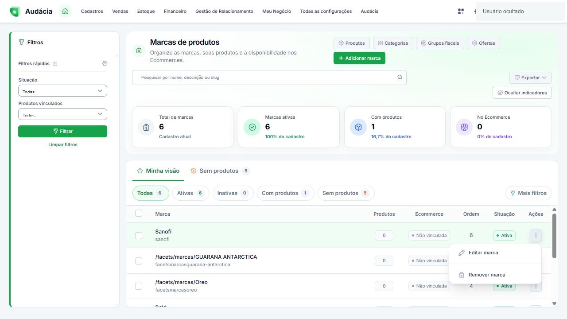Screen dimensions: 567x319
Task: Show quick filters info tooltip icon
Action: (x=55, y=64)
